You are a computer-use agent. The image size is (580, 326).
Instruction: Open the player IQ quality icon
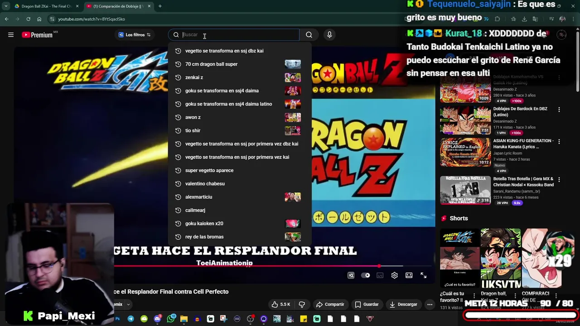(351, 275)
